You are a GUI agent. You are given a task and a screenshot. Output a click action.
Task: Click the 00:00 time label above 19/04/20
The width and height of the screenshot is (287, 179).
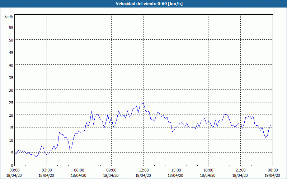pyautogui.click(x=273, y=170)
